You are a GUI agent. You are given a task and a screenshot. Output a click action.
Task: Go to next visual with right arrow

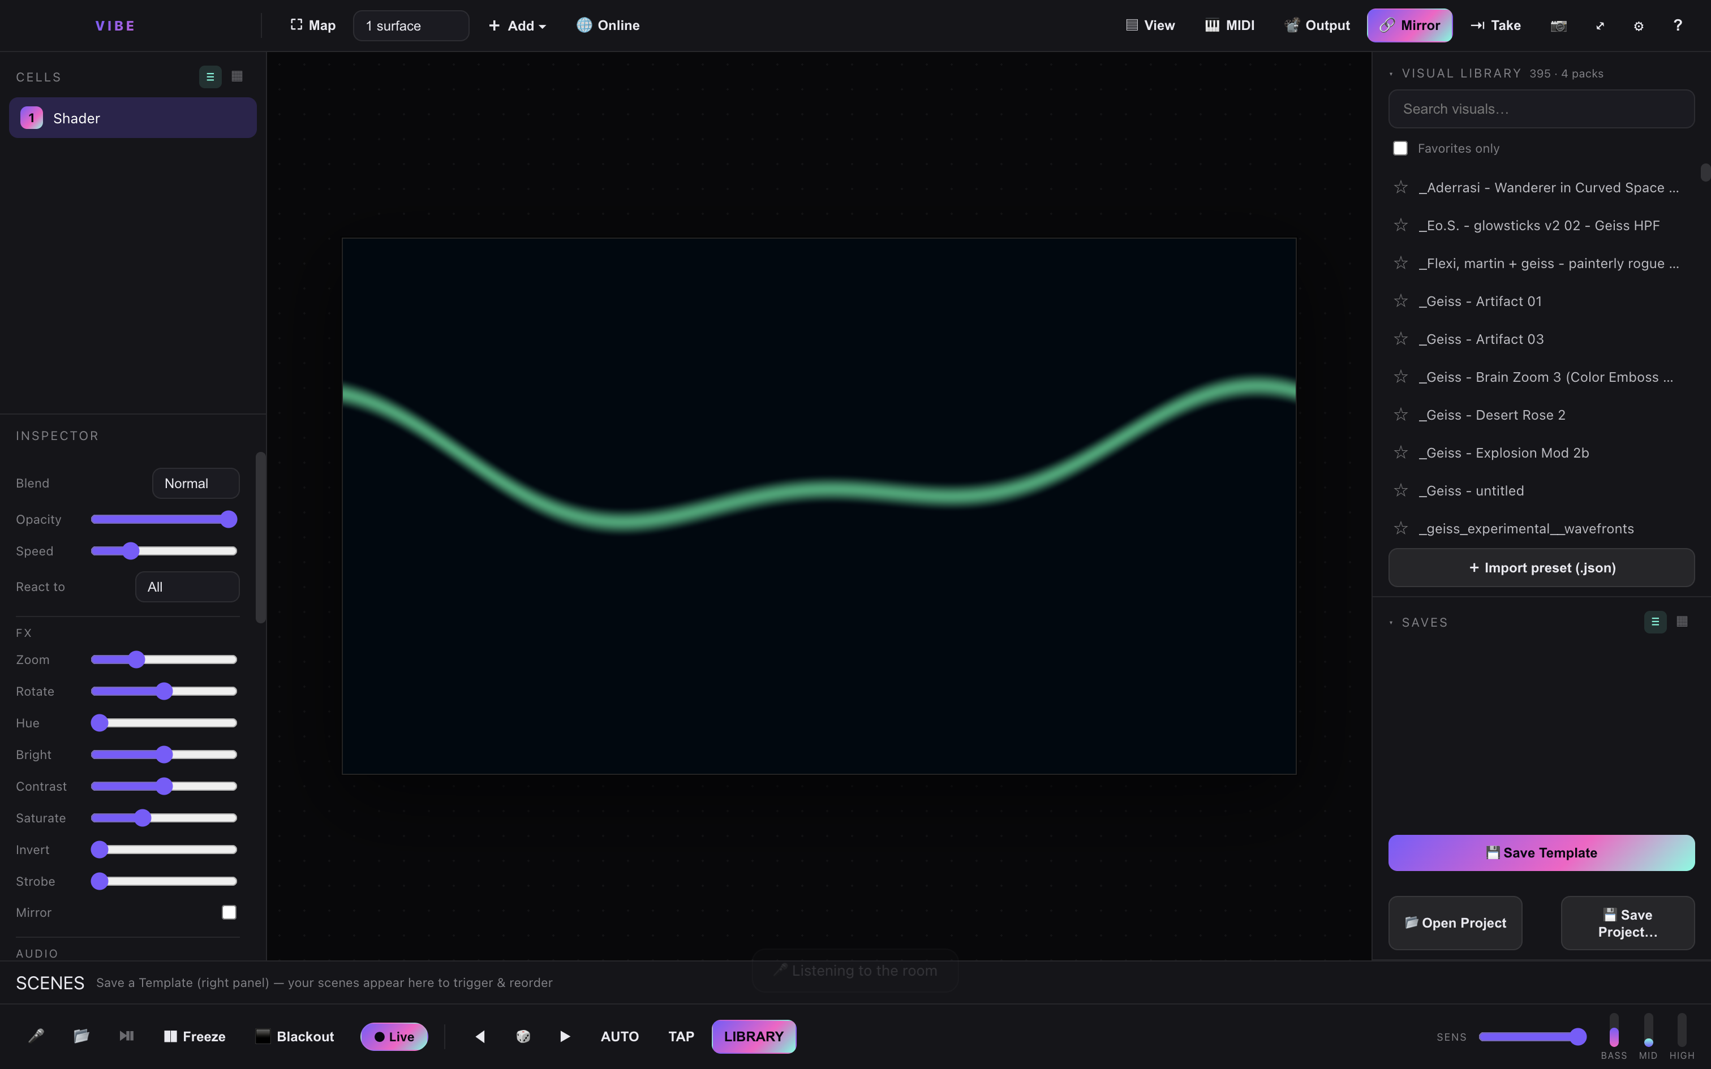click(565, 1036)
